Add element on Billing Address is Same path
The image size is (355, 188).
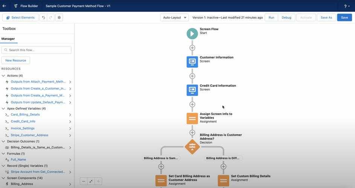coord(161,167)
